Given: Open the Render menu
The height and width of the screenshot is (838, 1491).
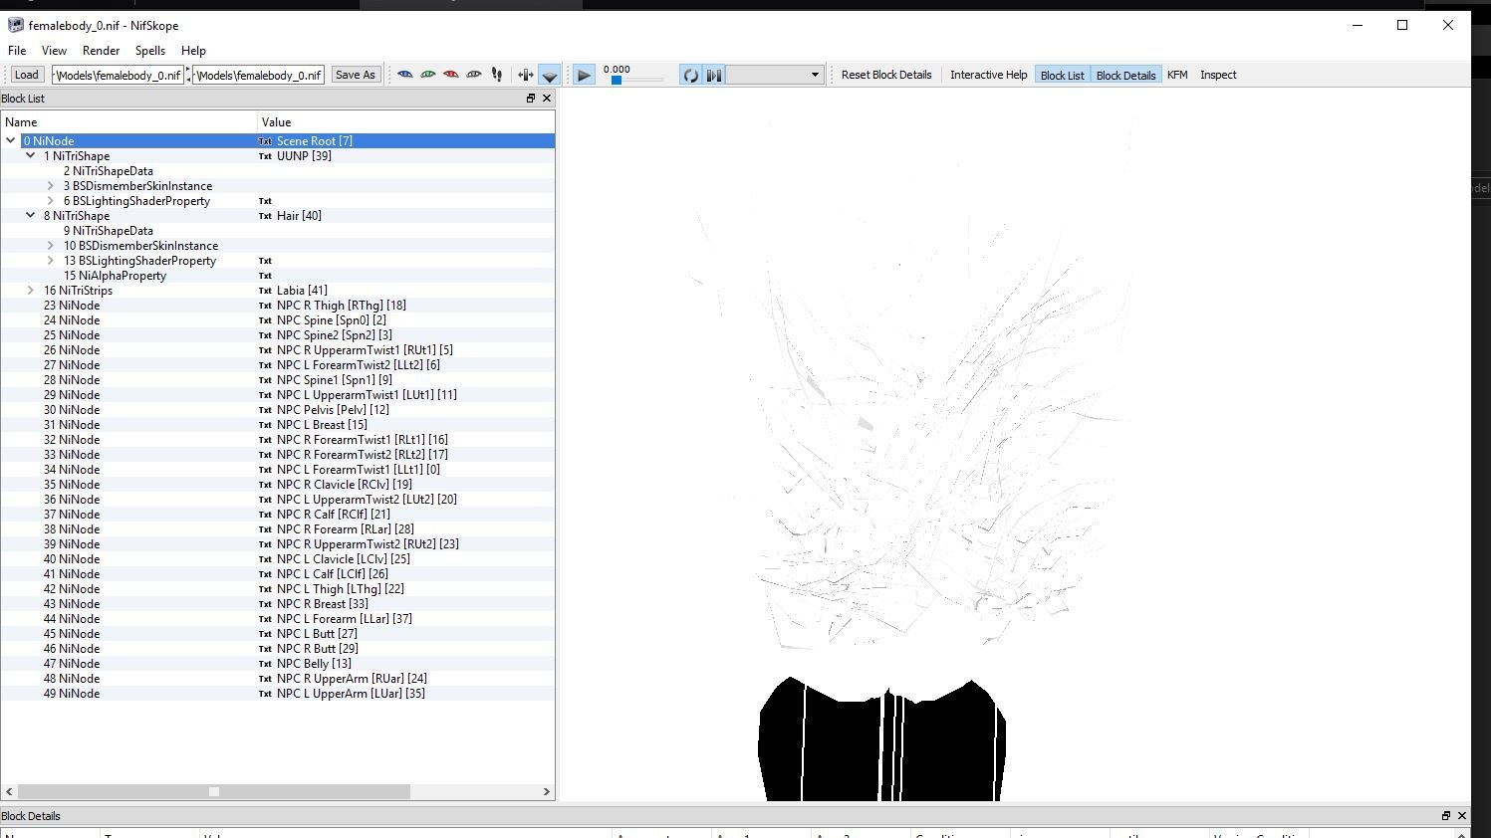Looking at the screenshot, I should coord(101,51).
